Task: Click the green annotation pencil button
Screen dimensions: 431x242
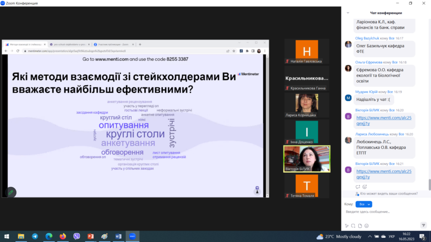Action: pyautogui.click(x=11, y=192)
